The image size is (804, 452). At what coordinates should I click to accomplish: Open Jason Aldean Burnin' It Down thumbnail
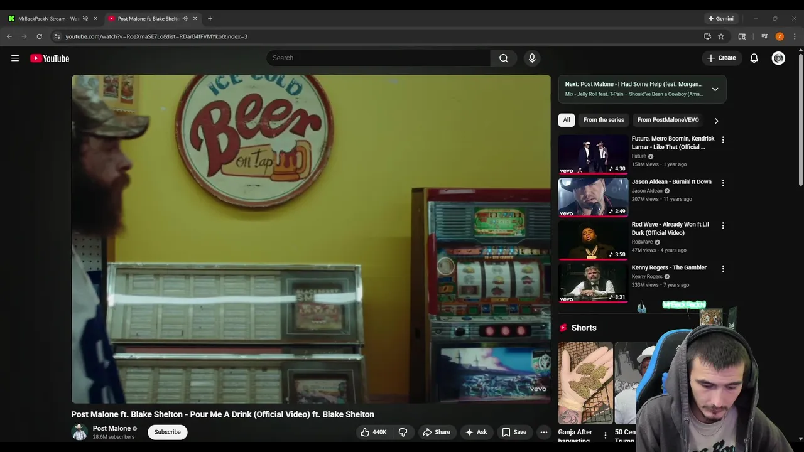593,197
